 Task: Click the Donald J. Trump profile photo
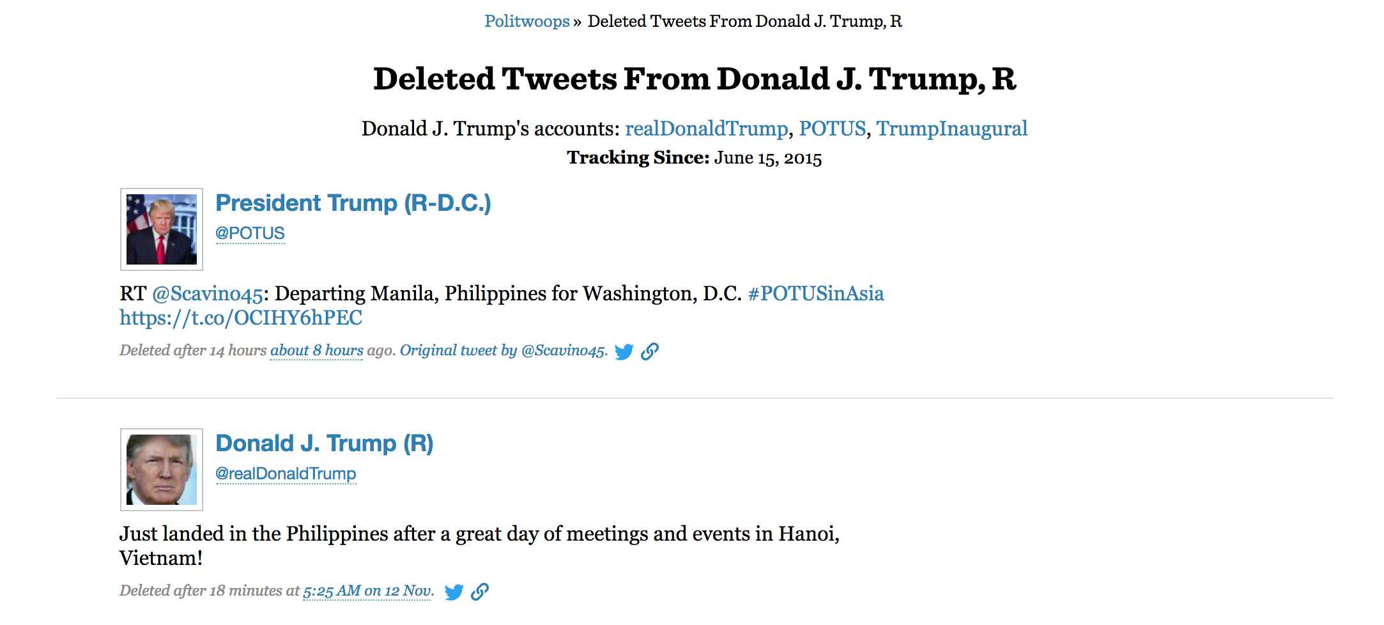[162, 470]
